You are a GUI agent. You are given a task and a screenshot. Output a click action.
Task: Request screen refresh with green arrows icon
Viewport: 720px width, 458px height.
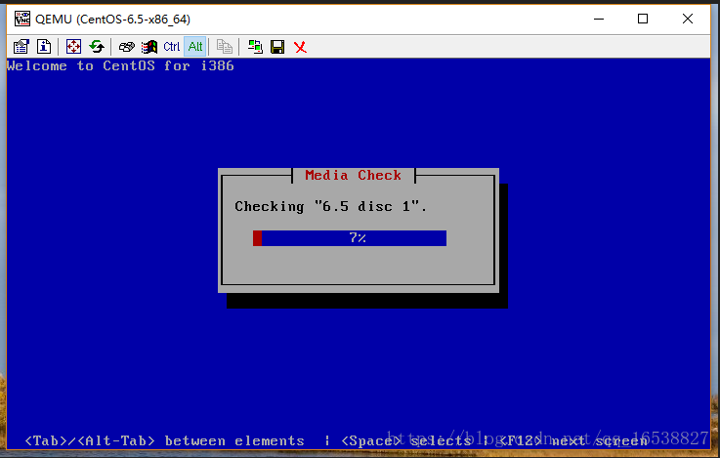click(x=97, y=46)
